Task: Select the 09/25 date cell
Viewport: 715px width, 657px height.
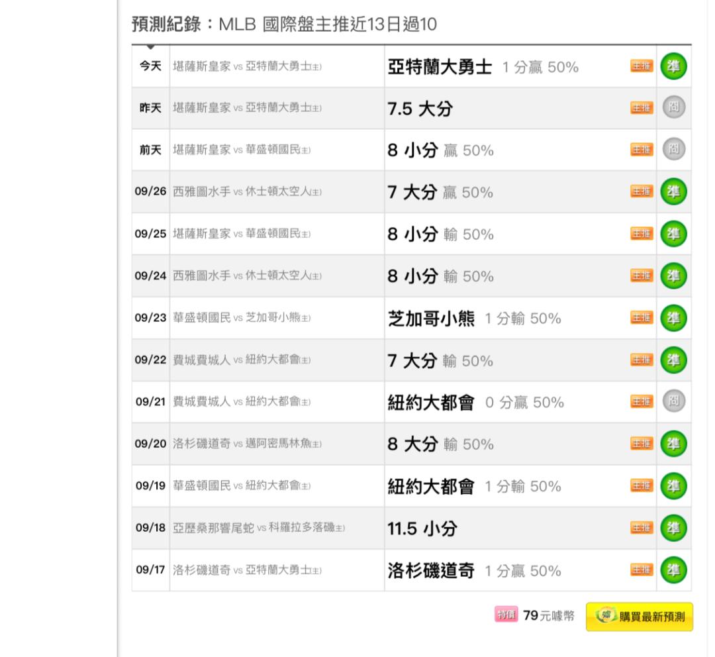Action: [150, 234]
